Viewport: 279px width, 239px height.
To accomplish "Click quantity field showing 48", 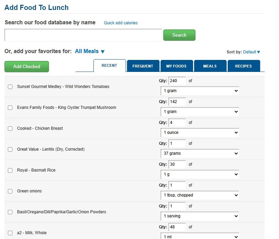I will point(177,227).
